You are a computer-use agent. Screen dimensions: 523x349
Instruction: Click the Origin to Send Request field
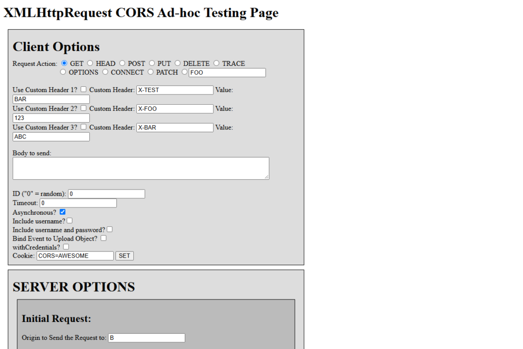click(147, 338)
